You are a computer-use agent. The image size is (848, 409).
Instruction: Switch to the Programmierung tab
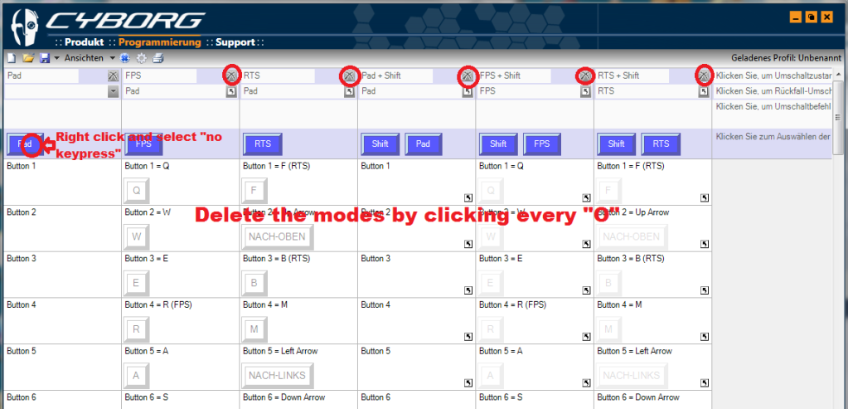(x=159, y=42)
